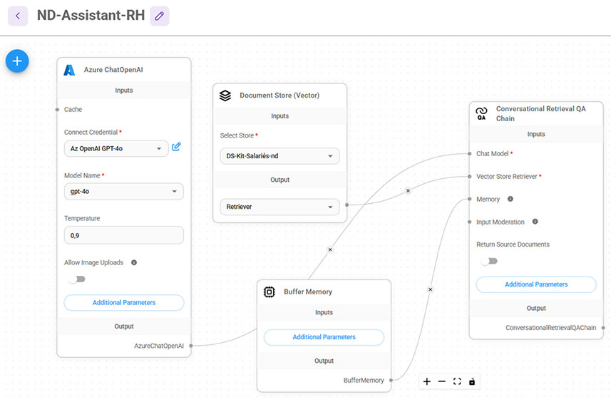The image size is (611, 397).
Task: Click the Input Moderation info icon
Action: click(535, 222)
